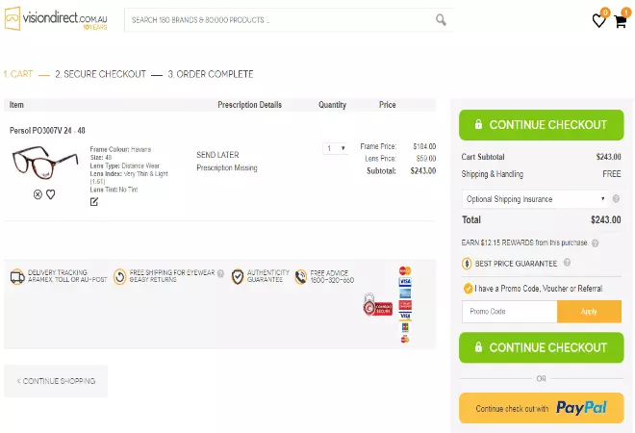Click the free shipping returns icon
This screenshot has width=635, height=433.
(x=120, y=277)
